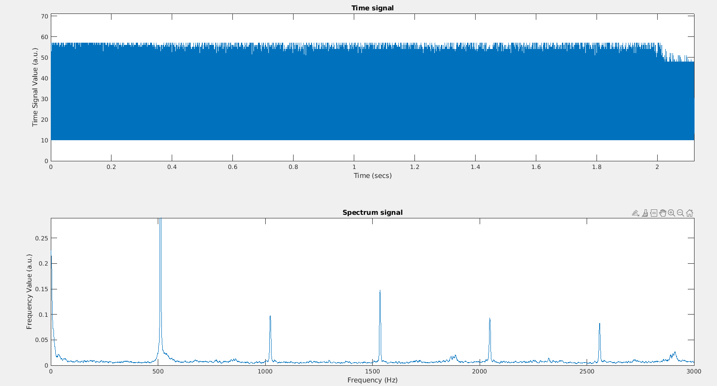Enable the Brush data tool
Image resolution: width=717 pixels, height=386 pixels.
coord(645,213)
